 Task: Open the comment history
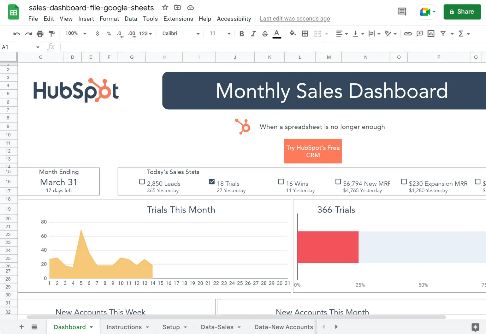[x=402, y=11]
